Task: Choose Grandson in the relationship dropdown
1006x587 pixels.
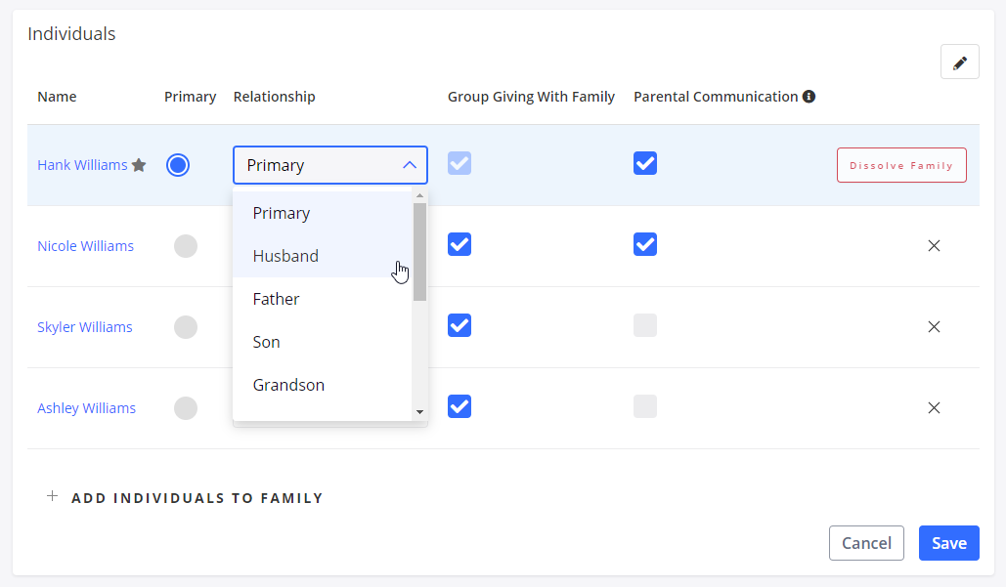Action: [288, 384]
